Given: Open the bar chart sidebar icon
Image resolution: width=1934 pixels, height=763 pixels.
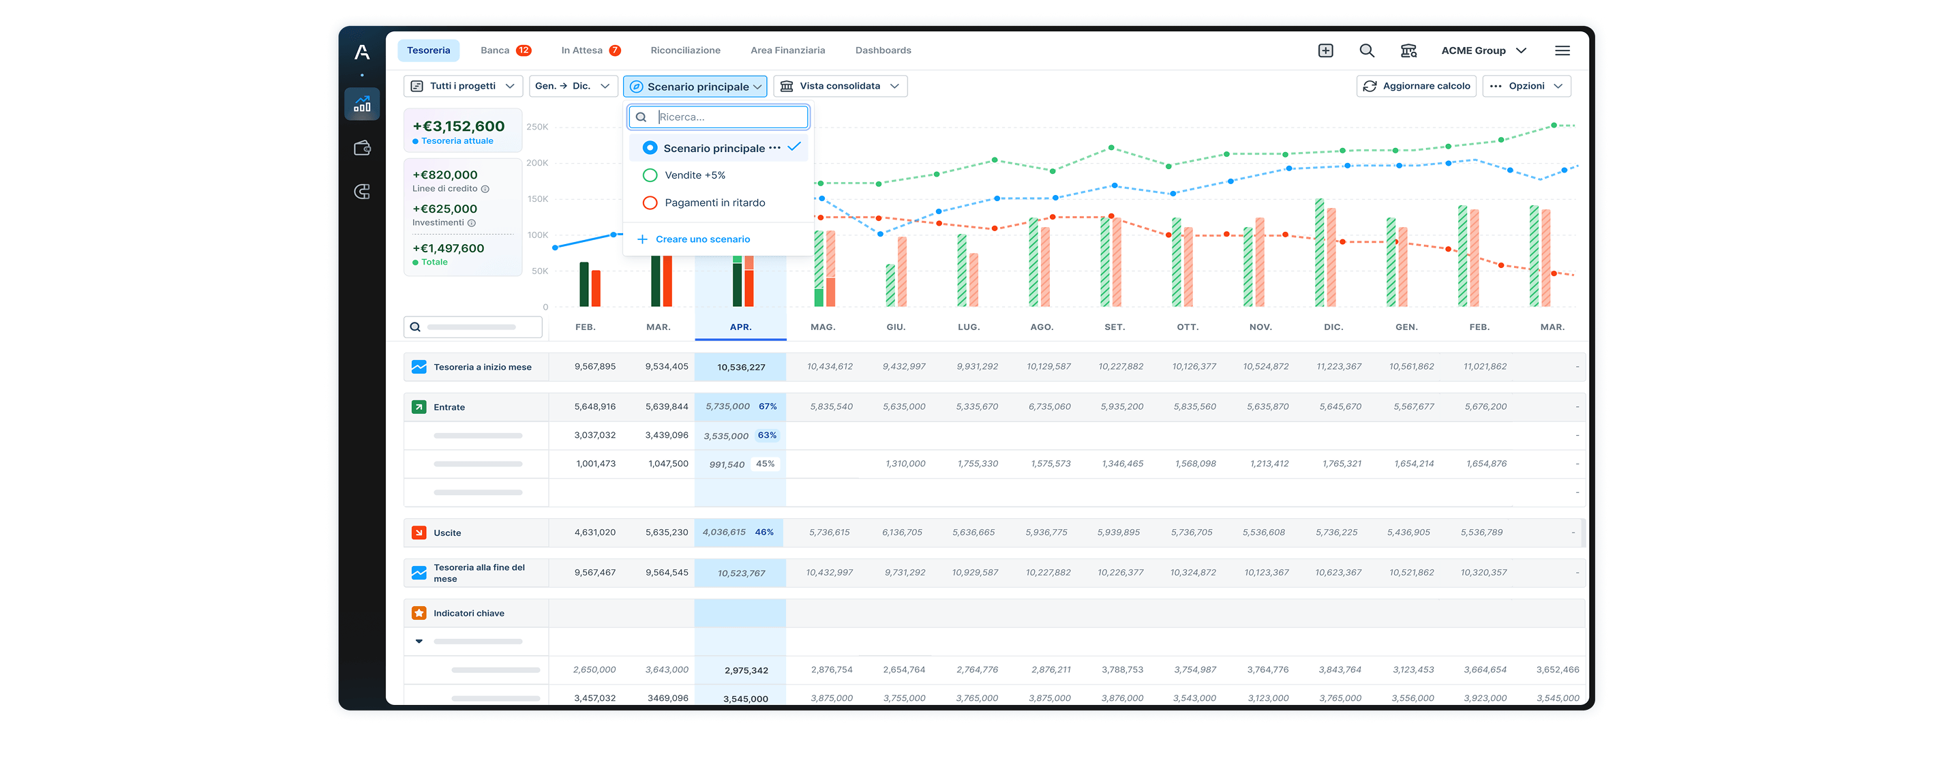Looking at the screenshot, I should point(362,104).
